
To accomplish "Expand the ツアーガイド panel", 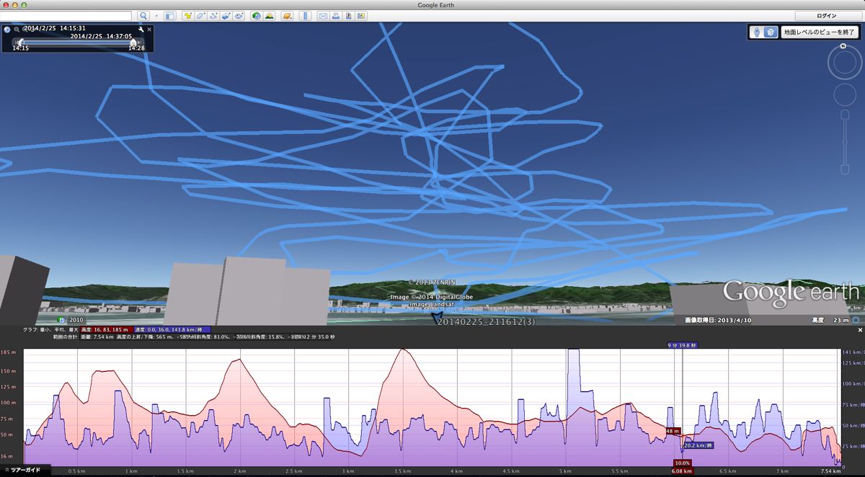I will (24, 470).
